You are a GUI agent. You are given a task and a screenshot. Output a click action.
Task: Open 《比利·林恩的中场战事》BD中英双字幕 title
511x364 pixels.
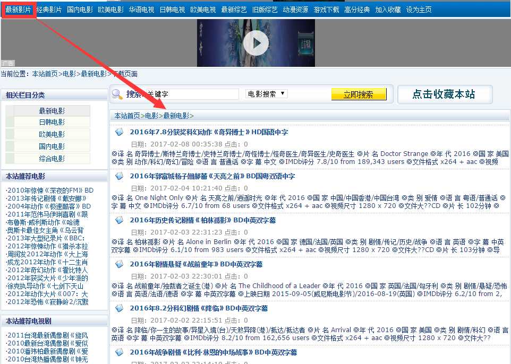pos(214,352)
